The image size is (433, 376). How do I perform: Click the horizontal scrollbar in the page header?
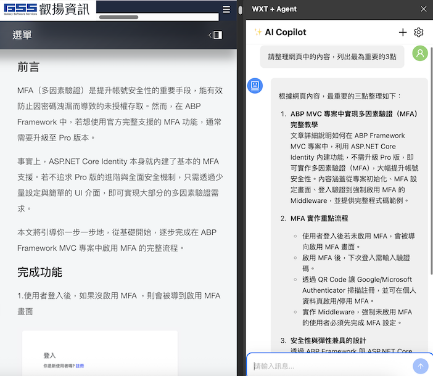(119, 17)
